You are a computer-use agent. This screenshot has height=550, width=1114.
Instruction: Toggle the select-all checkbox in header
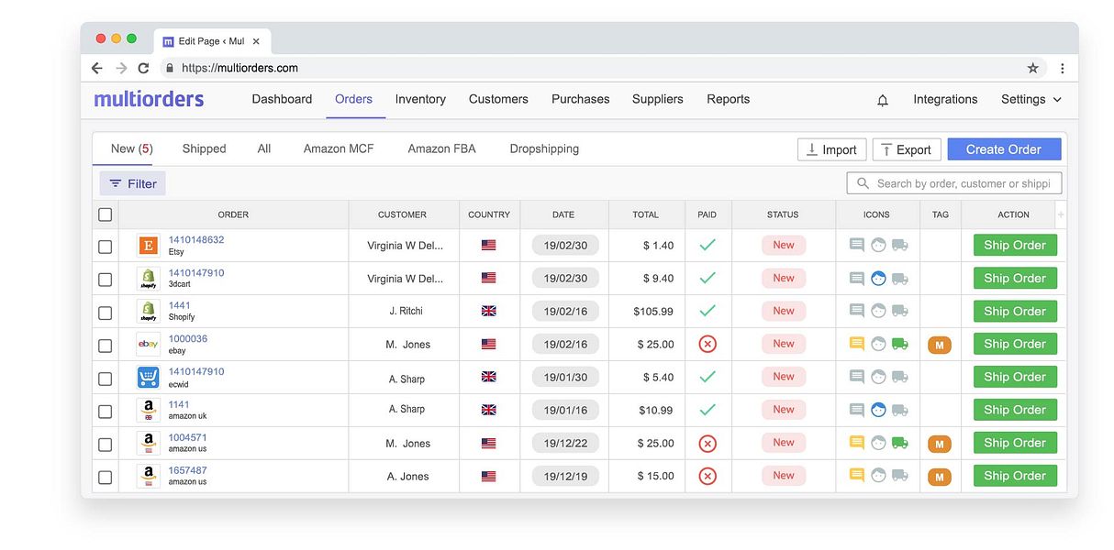point(106,214)
